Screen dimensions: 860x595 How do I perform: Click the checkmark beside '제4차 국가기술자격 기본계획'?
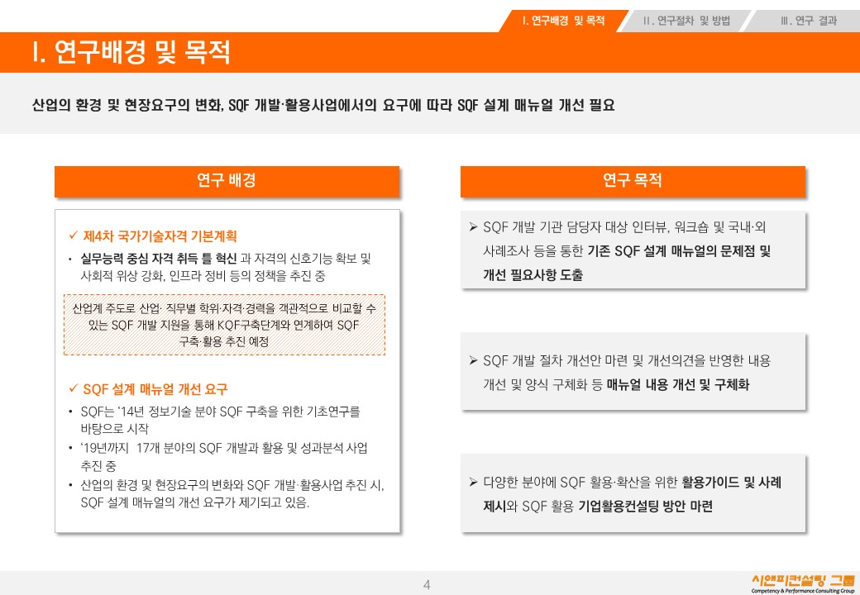pyautogui.click(x=74, y=236)
